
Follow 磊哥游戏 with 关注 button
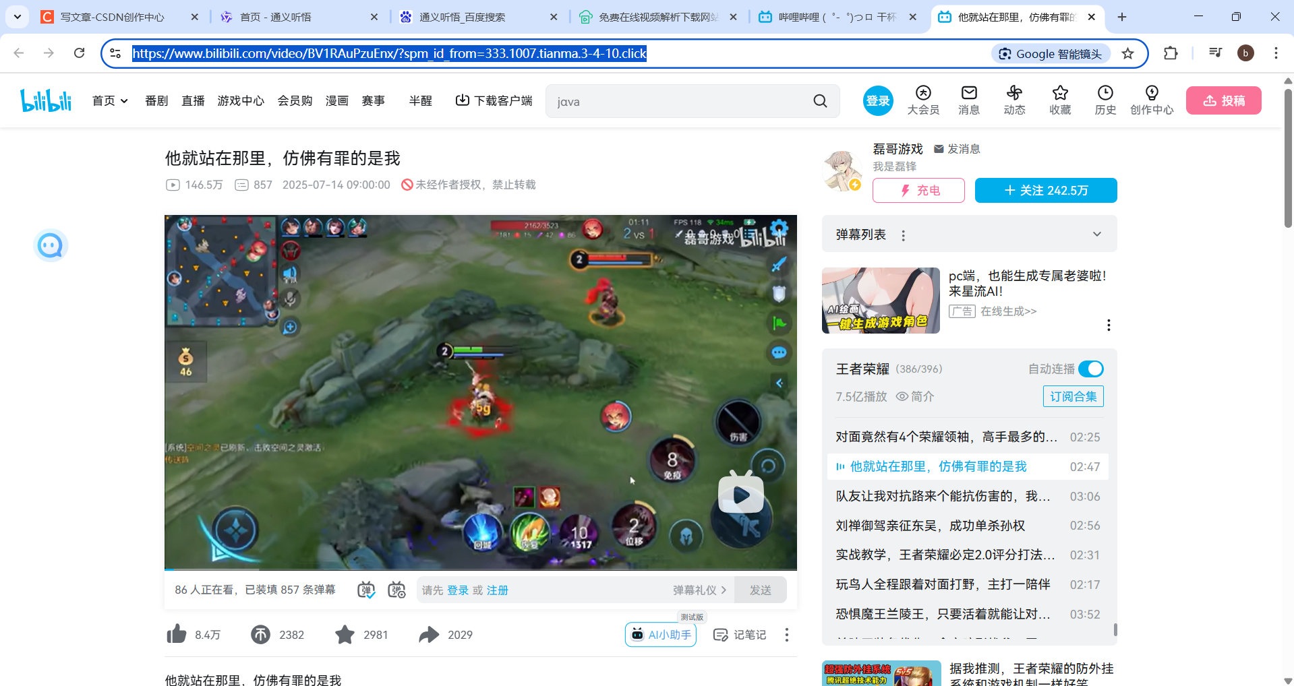1046,190
